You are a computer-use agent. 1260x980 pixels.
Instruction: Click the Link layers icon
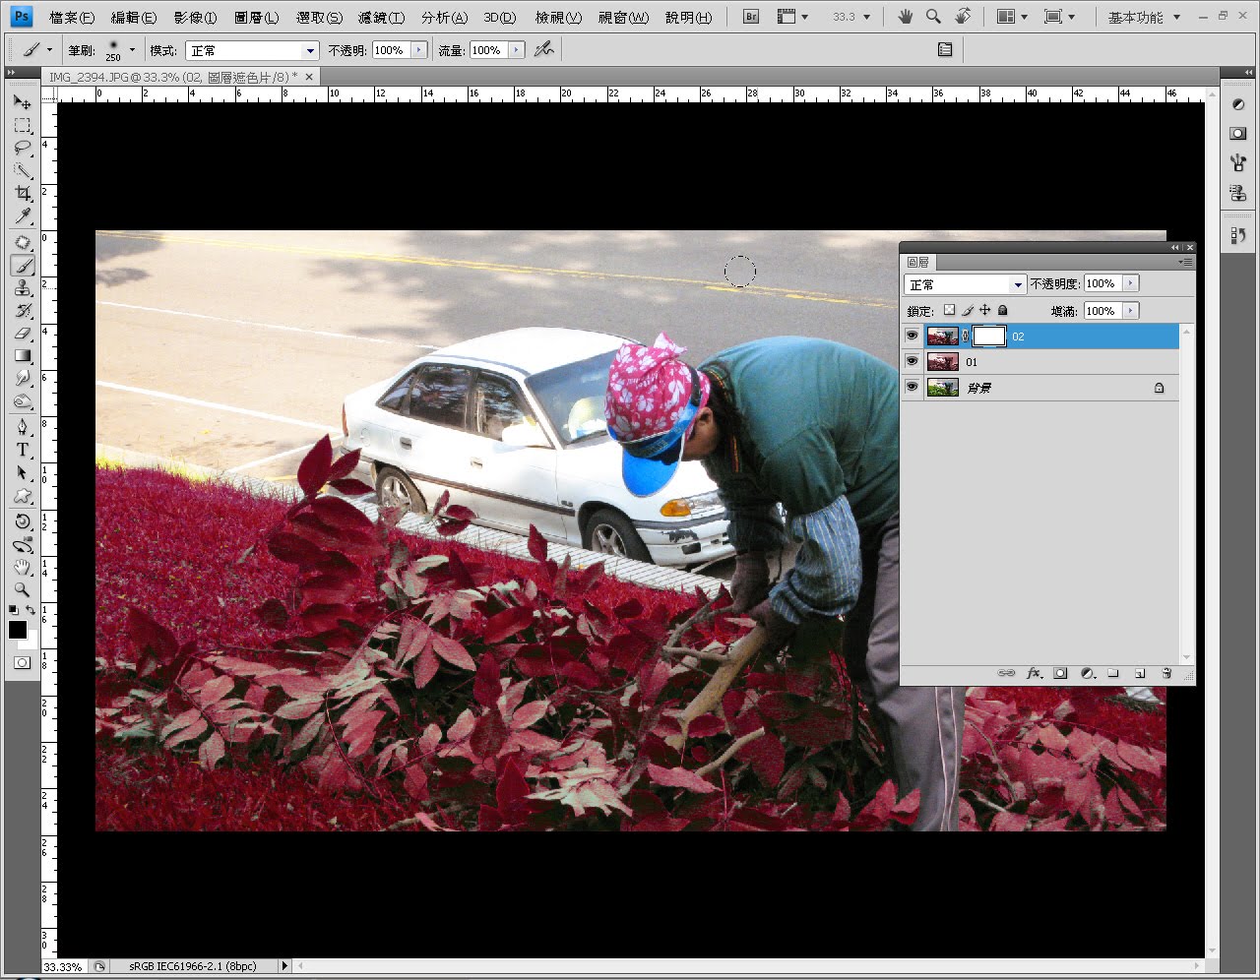coord(1006,673)
